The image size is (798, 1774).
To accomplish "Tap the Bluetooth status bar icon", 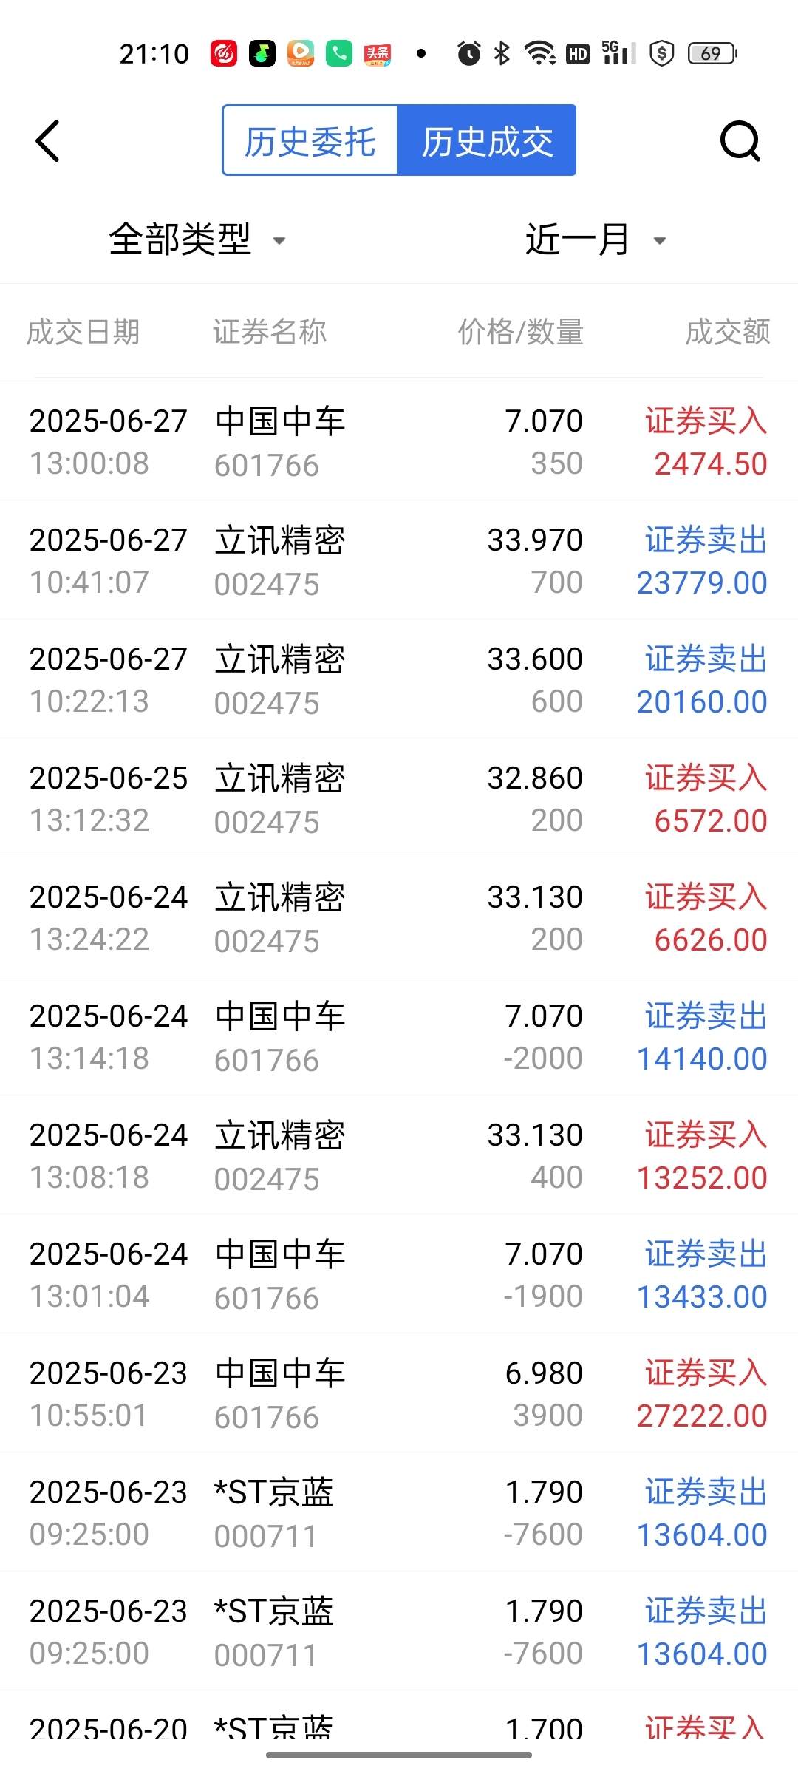I will coord(502,53).
